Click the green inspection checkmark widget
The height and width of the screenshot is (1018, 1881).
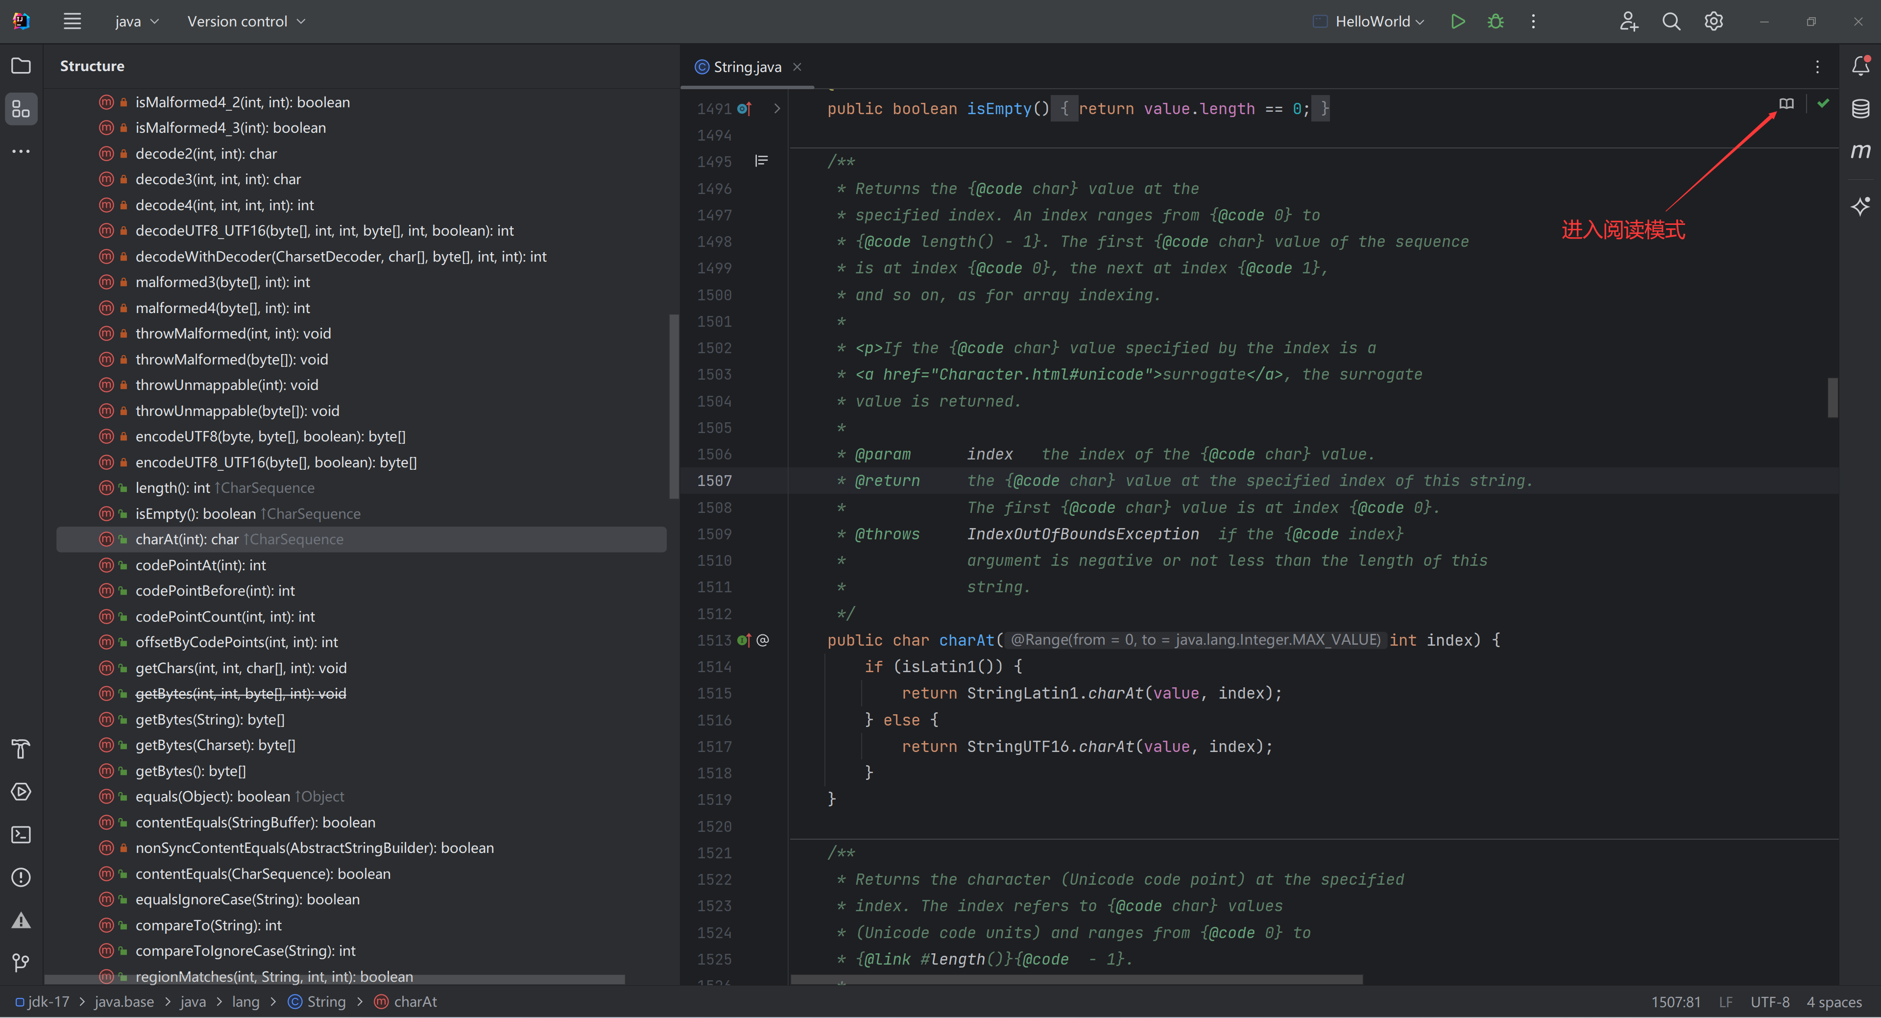click(1823, 104)
